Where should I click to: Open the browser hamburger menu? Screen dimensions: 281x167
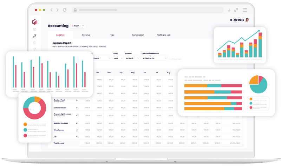point(244,10)
